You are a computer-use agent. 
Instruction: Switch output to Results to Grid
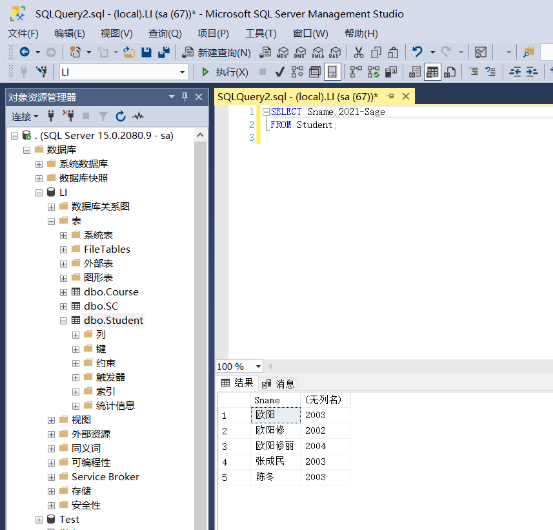coord(432,72)
